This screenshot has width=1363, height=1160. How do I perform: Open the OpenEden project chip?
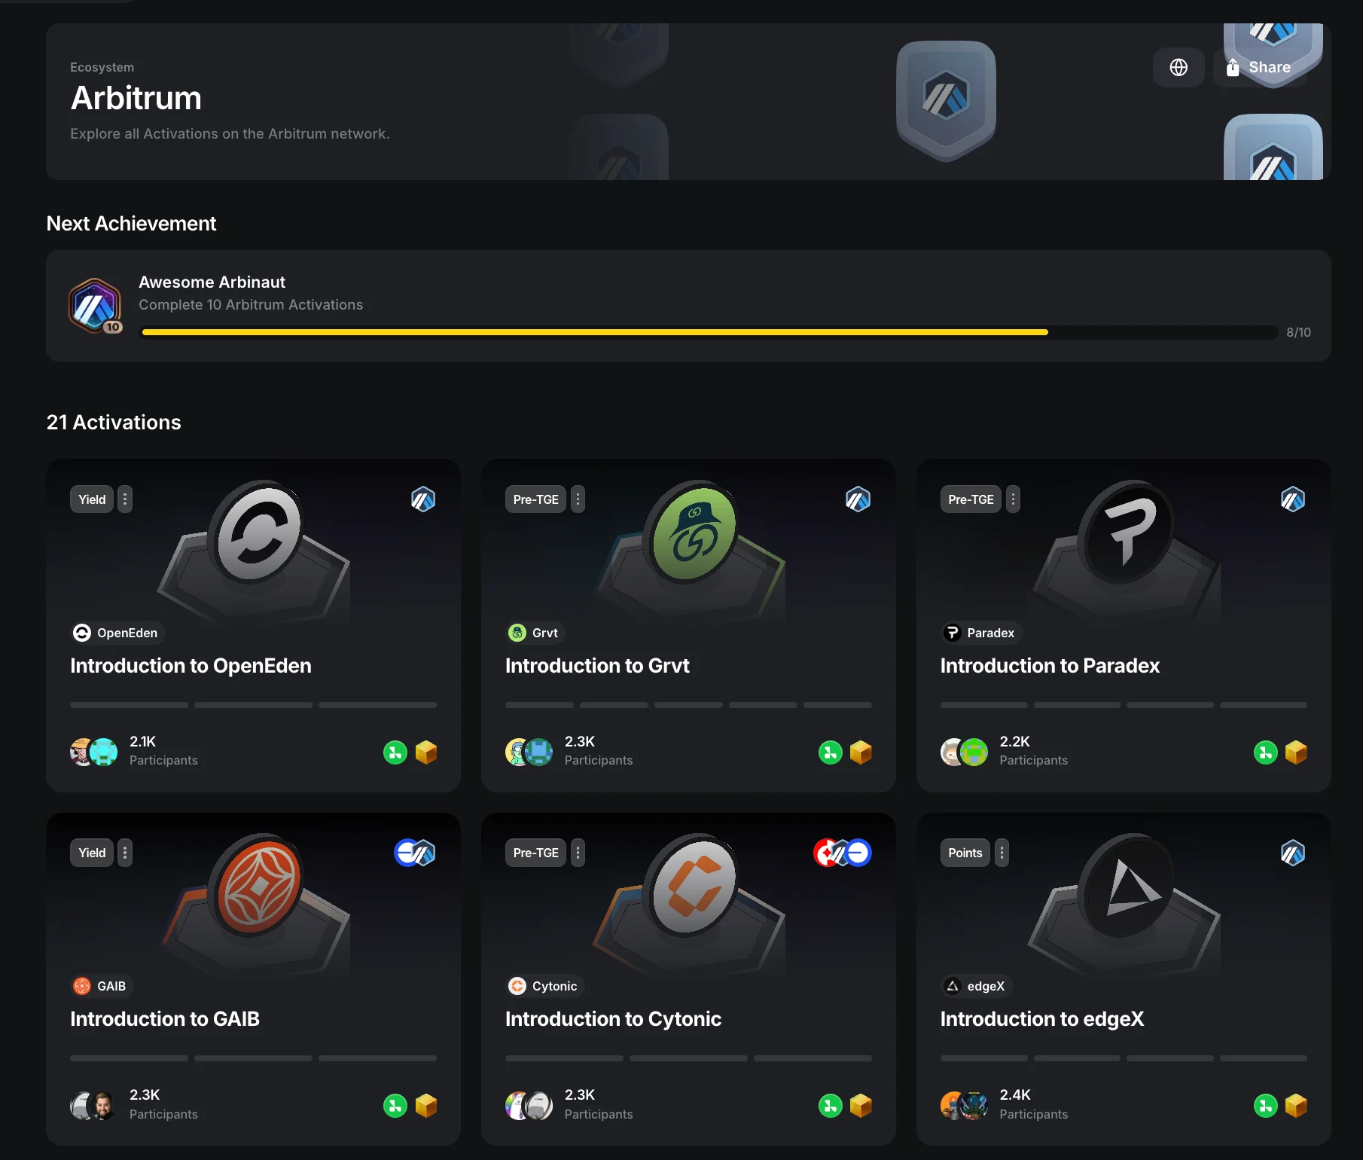pos(116,633)
